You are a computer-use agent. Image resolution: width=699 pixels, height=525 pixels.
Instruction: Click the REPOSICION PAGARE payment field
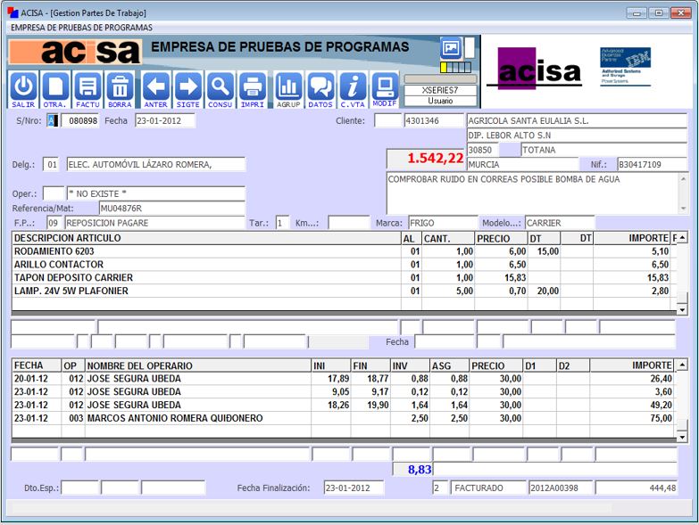tap(154, 223)
